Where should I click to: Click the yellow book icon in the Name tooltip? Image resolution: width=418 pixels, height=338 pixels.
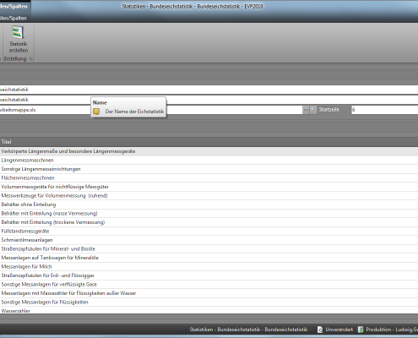click(x=96, y=112)
